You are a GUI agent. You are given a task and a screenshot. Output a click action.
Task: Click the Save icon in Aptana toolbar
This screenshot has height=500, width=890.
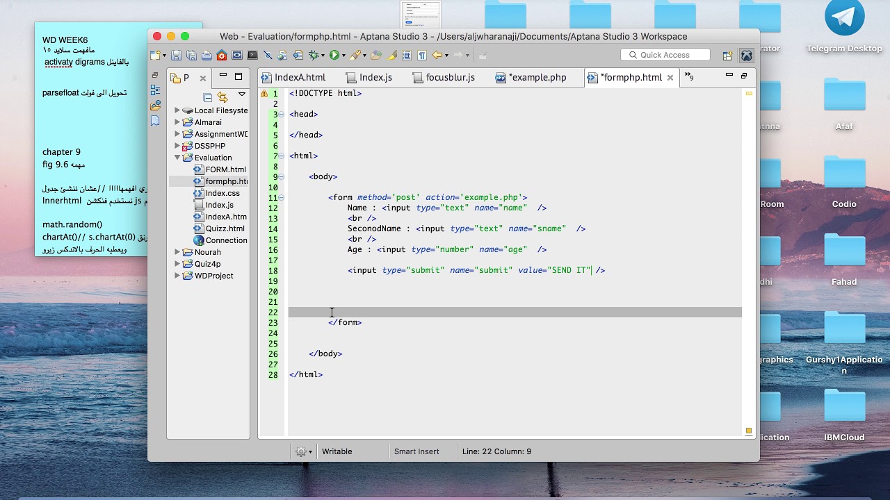[176, 56]
